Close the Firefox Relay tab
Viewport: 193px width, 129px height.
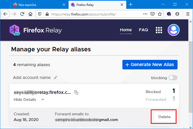122,5
